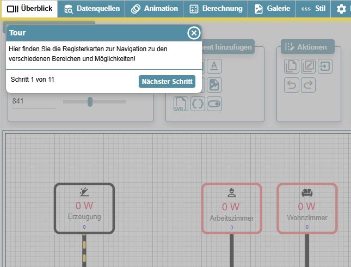Click the 0 W value in Arbeitszimmer

pos(231,207)
